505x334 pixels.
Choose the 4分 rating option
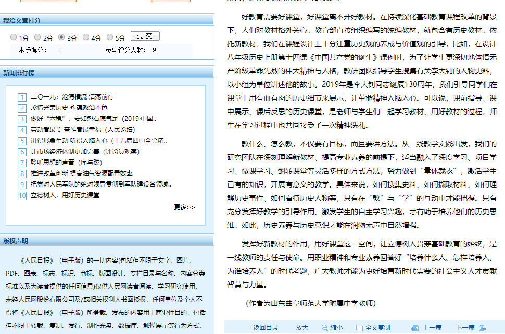pyautogui.click(x=85, y=38)
